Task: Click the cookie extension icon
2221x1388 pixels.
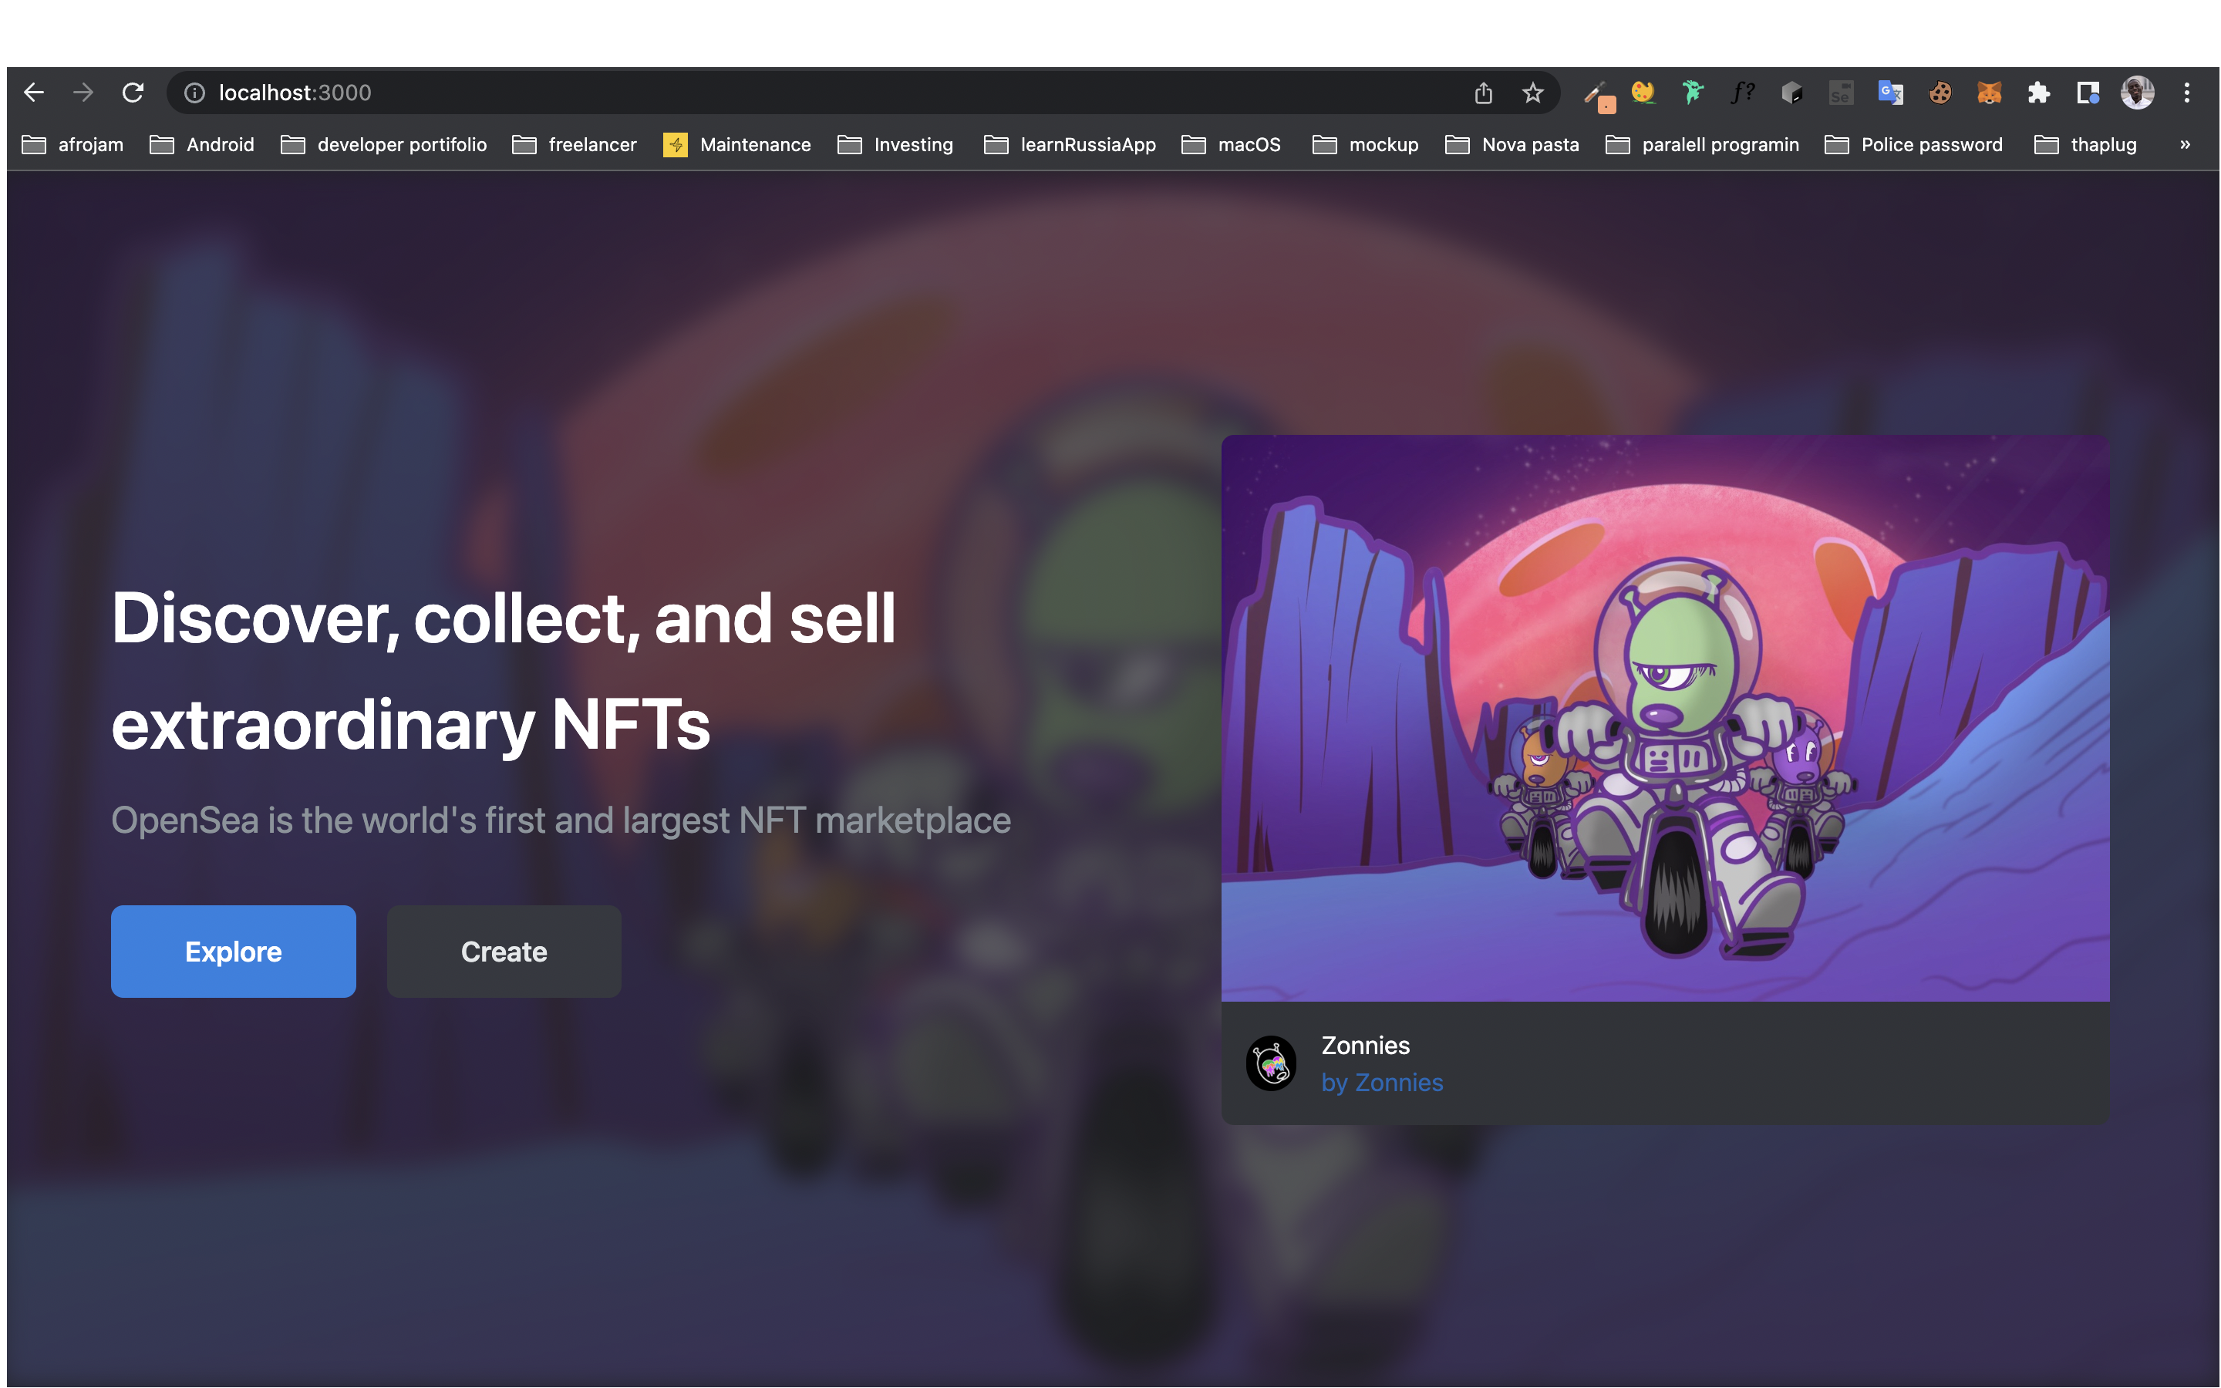Action: tap(1940, 93)
